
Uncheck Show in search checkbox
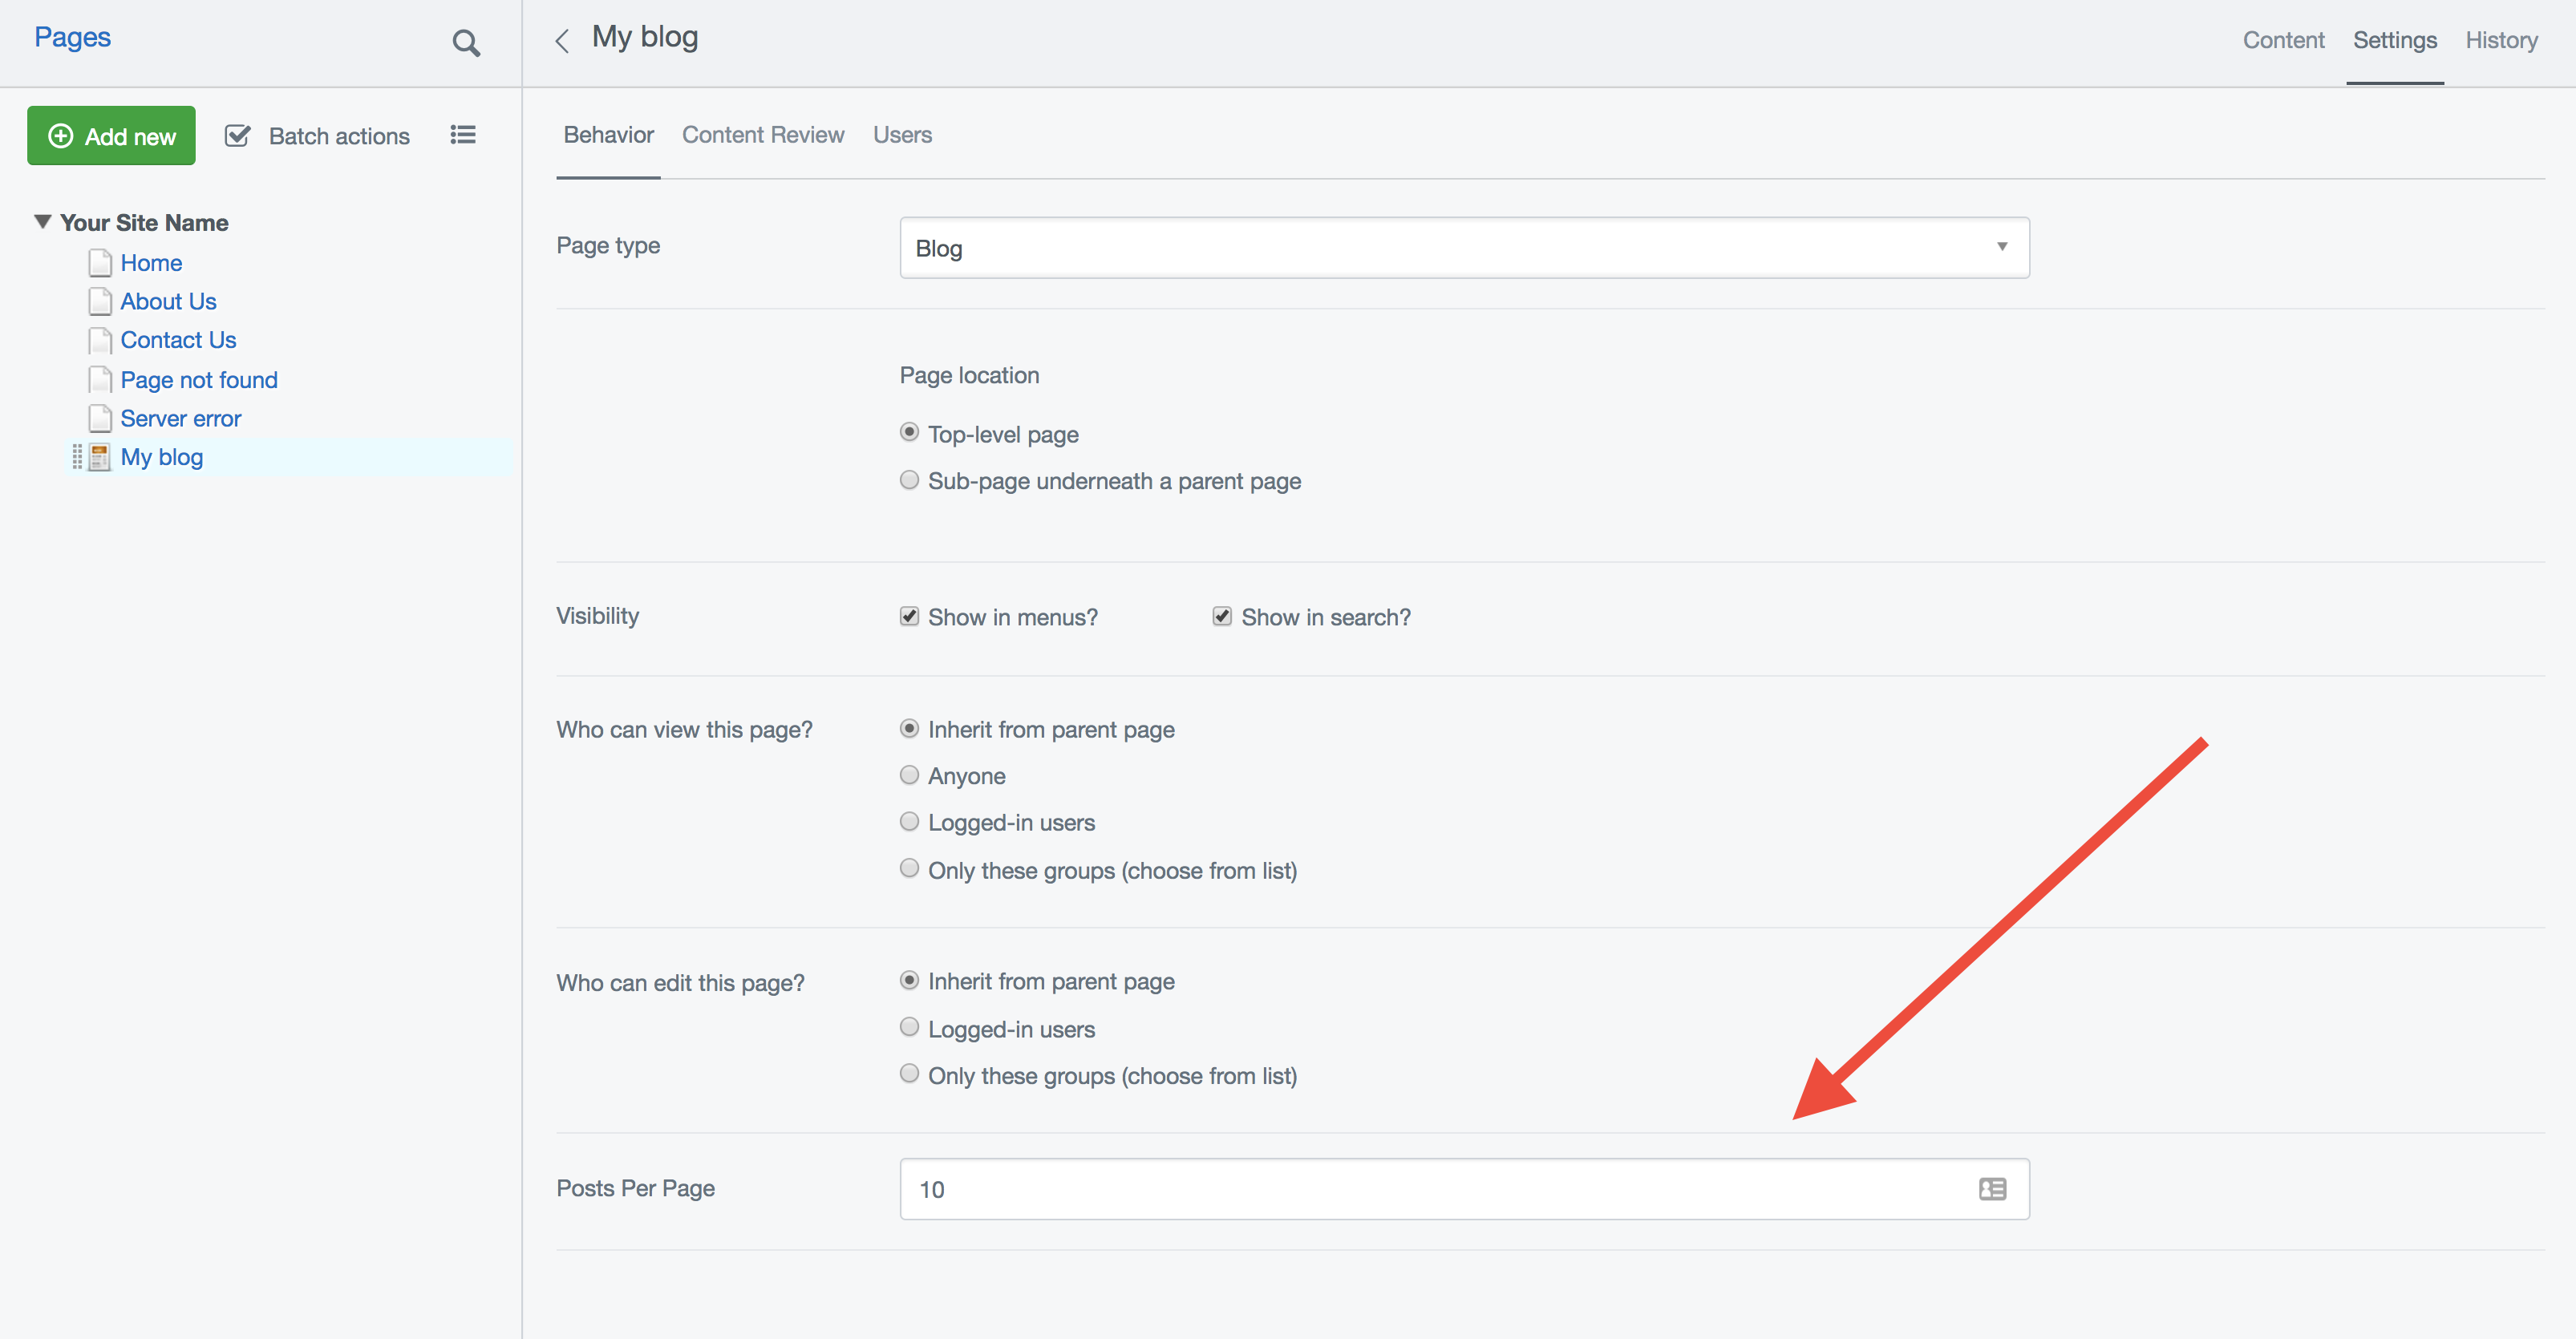point(1222,616)
